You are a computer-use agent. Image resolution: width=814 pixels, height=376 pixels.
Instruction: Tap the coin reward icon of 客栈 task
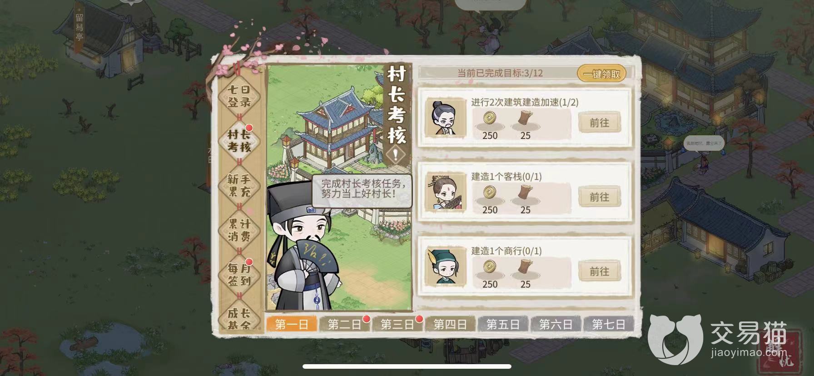[x=490, y=193]
